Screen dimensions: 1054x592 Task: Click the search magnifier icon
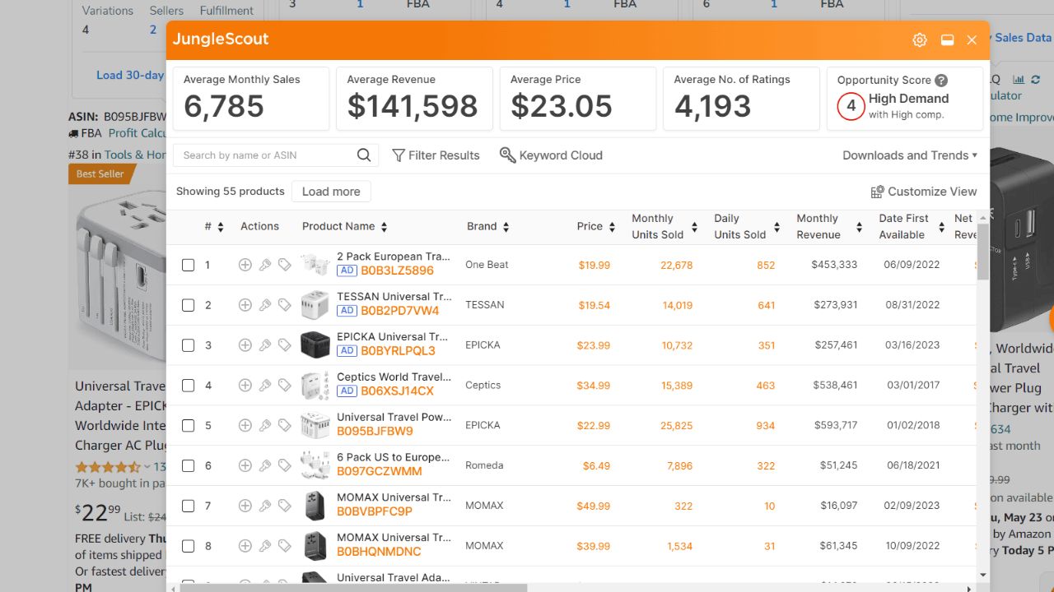coord(364,155)
